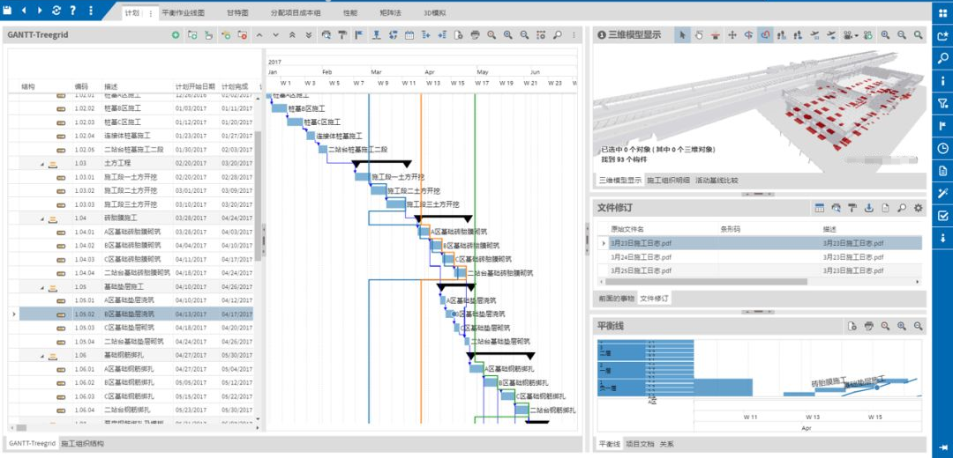The image size is (953, 458).
Task: Click the 描述 column header in Gantt grid
Action: point(111,86)
